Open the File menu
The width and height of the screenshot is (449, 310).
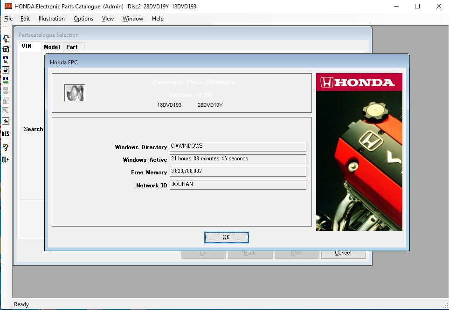click(8, 19)
